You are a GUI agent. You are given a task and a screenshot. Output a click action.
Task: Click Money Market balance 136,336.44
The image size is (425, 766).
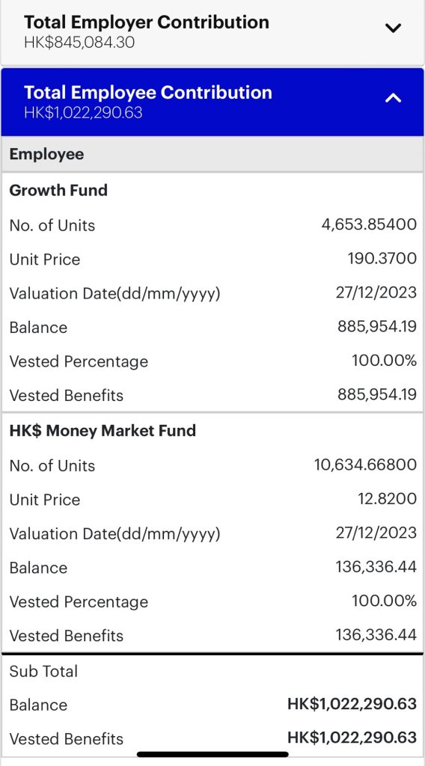376,567
